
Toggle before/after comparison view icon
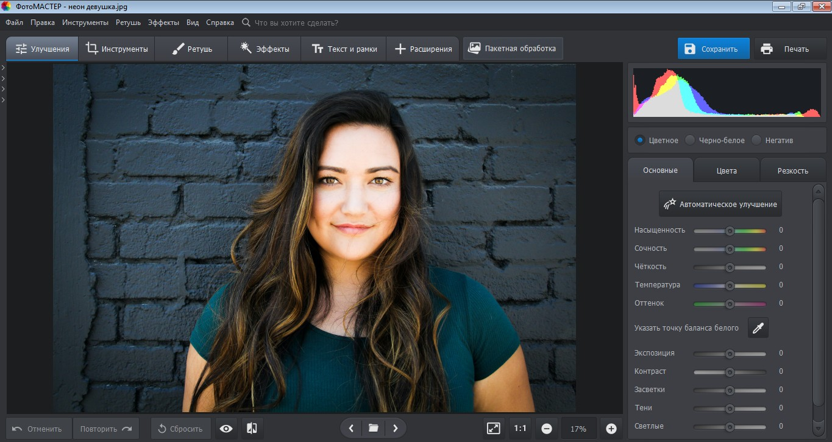point(252,429)
